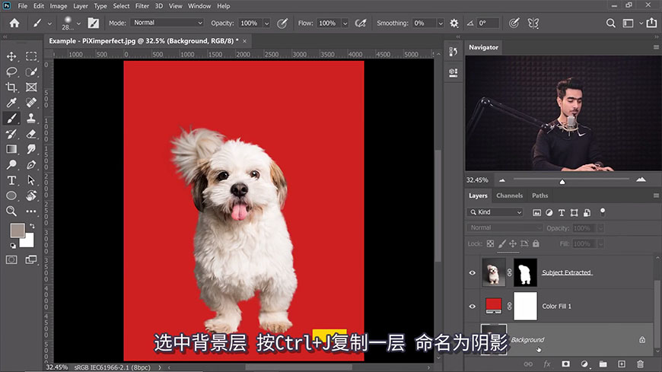The height and width of the screenshot is (372, 662).
Task: Select the Crop tool
Action: (11, 87)
